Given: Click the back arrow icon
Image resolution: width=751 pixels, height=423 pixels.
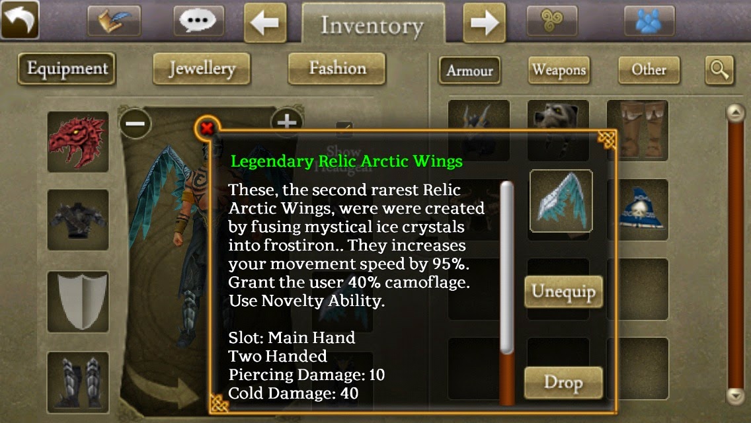Looking at the screenshot, I should tap(20, 20).
